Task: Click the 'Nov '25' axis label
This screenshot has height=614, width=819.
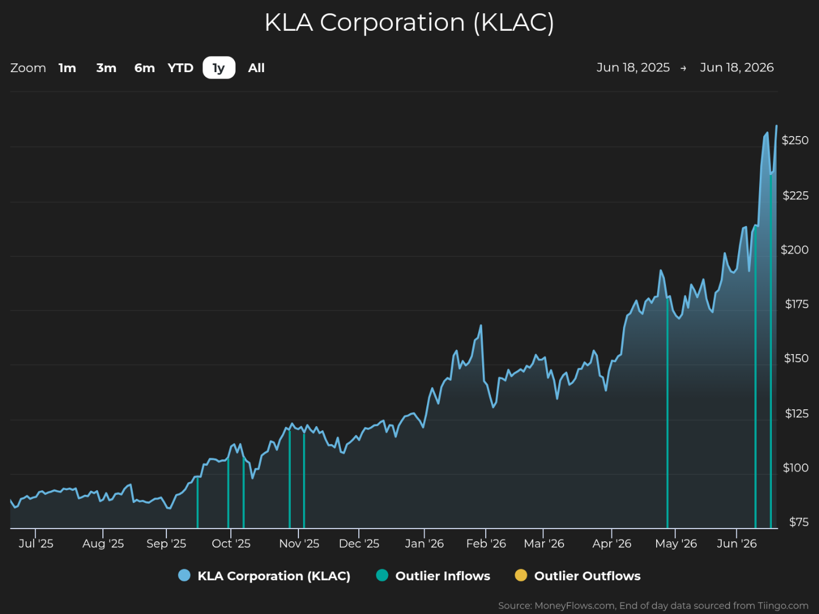Action: pyautogui.click(x=299, y=544)
